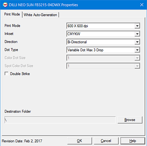
Task: Close the Properties dialog window
Action: click(x=142, y=5)
